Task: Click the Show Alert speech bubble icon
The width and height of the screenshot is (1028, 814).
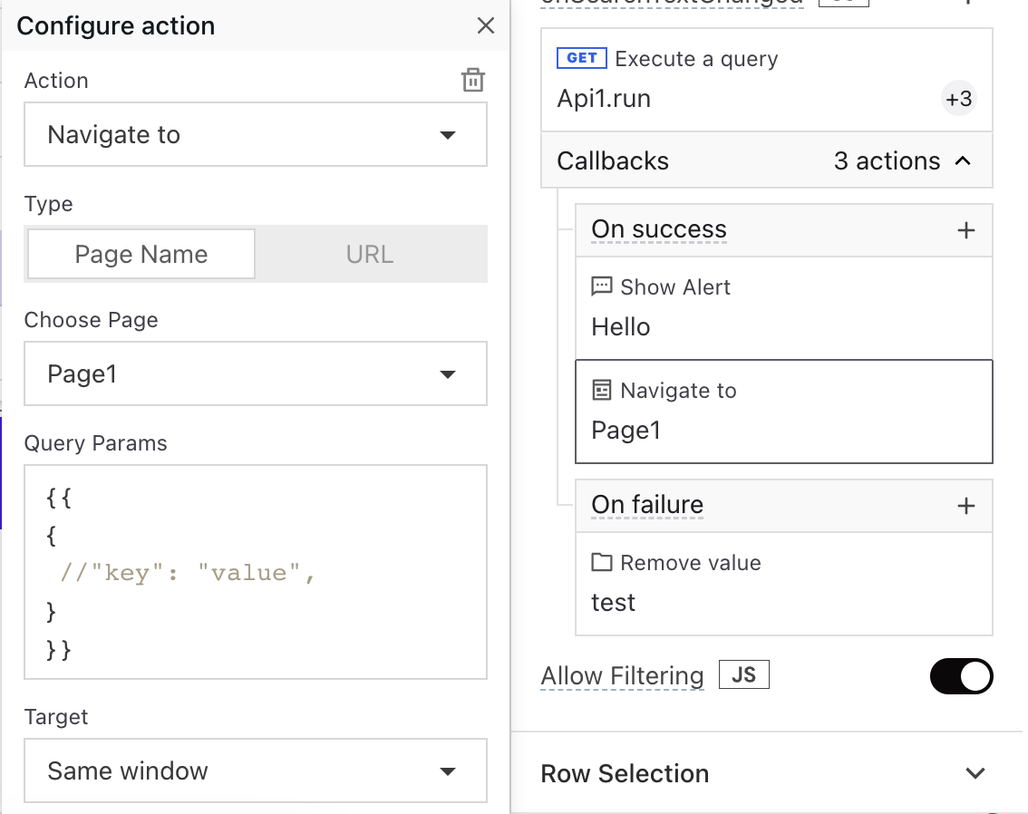Action: (602, 286)
